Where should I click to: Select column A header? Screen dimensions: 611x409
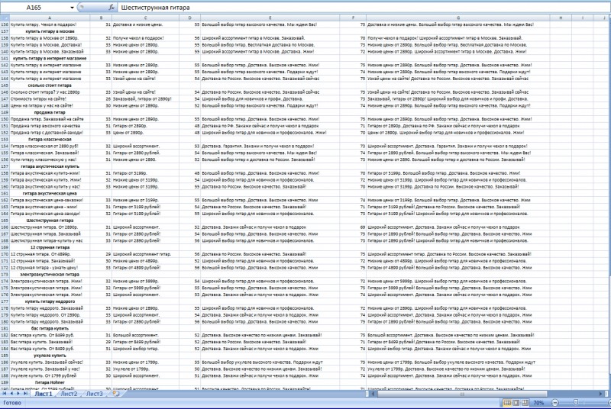[50, 18]
